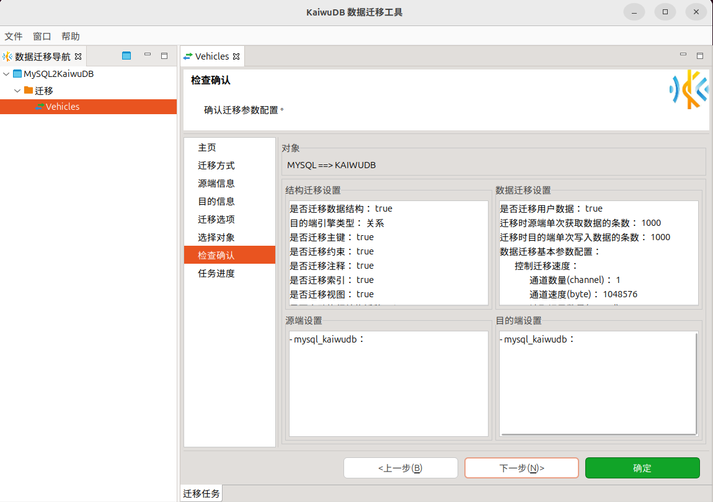Activate the 数据迁移导航 view tab

tap(42, 56)
